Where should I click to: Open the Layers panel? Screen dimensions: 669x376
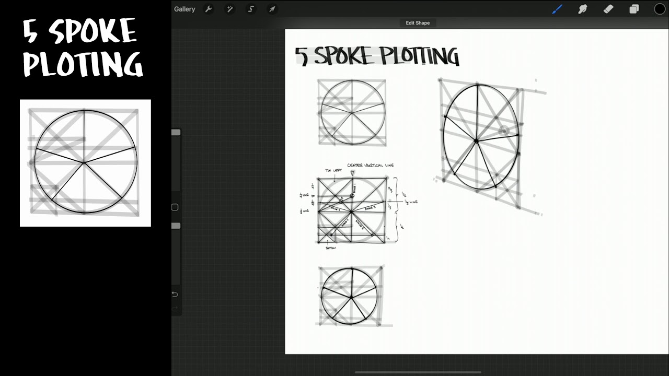[x=634, y=9]
